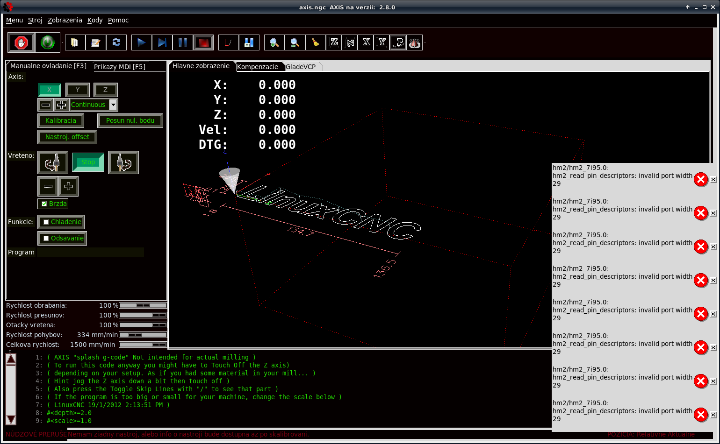
Task: Select the Z axis radio button
Action: click(x=106, y=90)
